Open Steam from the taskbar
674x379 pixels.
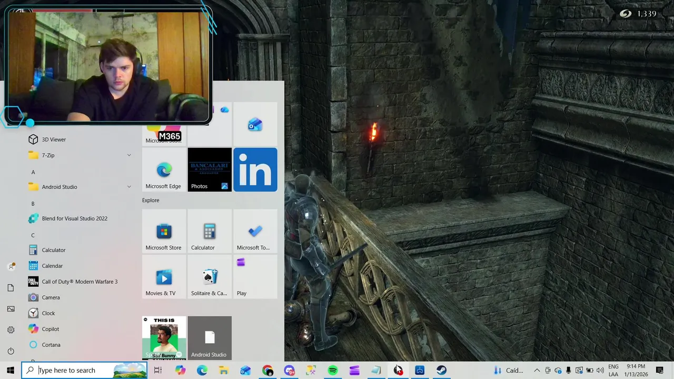pos(441,371)
